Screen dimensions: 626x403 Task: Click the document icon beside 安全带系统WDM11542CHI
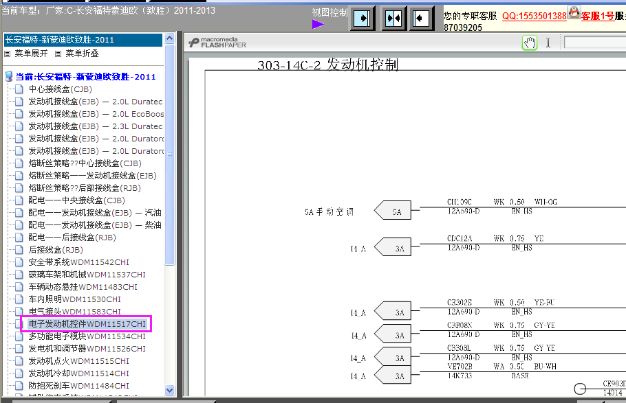[x=19, y=262]
